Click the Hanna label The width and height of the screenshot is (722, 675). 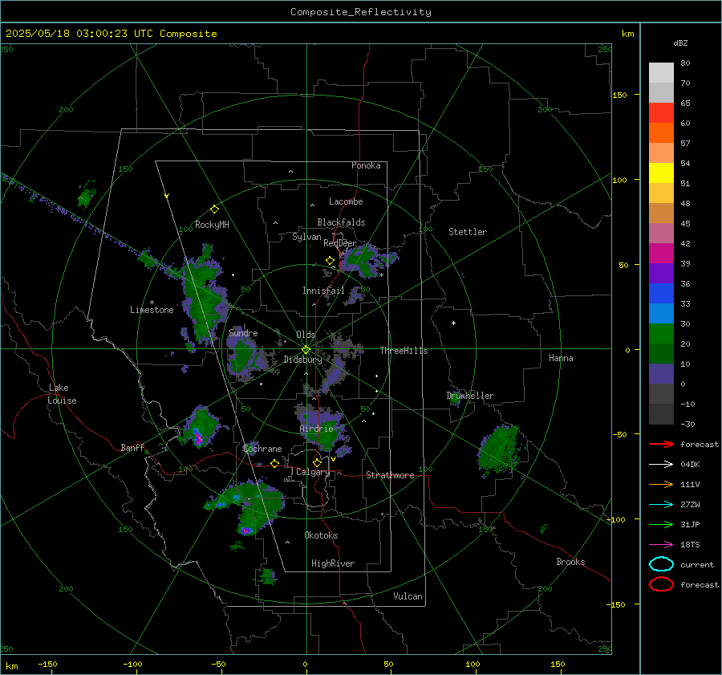[x=561, y=358]
